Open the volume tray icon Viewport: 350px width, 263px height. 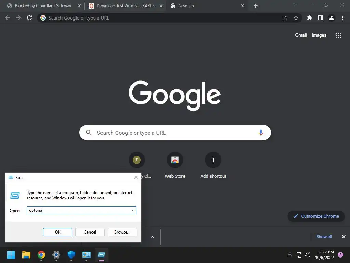point(308,255)
